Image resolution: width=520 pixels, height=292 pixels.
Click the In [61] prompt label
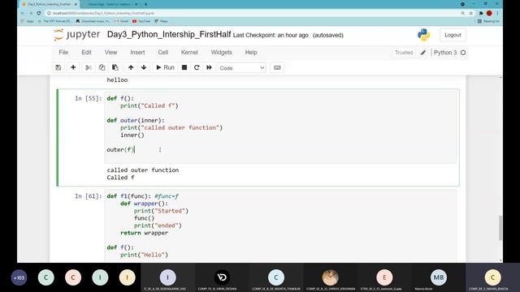(x=88, y=196)
